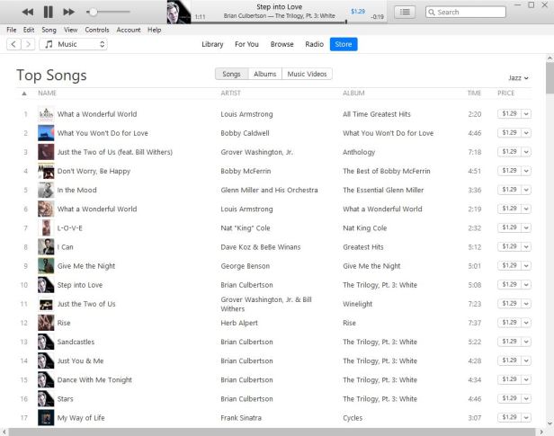Switch the view to Songs
Screen dimensions: 554x436
[231, 74]
